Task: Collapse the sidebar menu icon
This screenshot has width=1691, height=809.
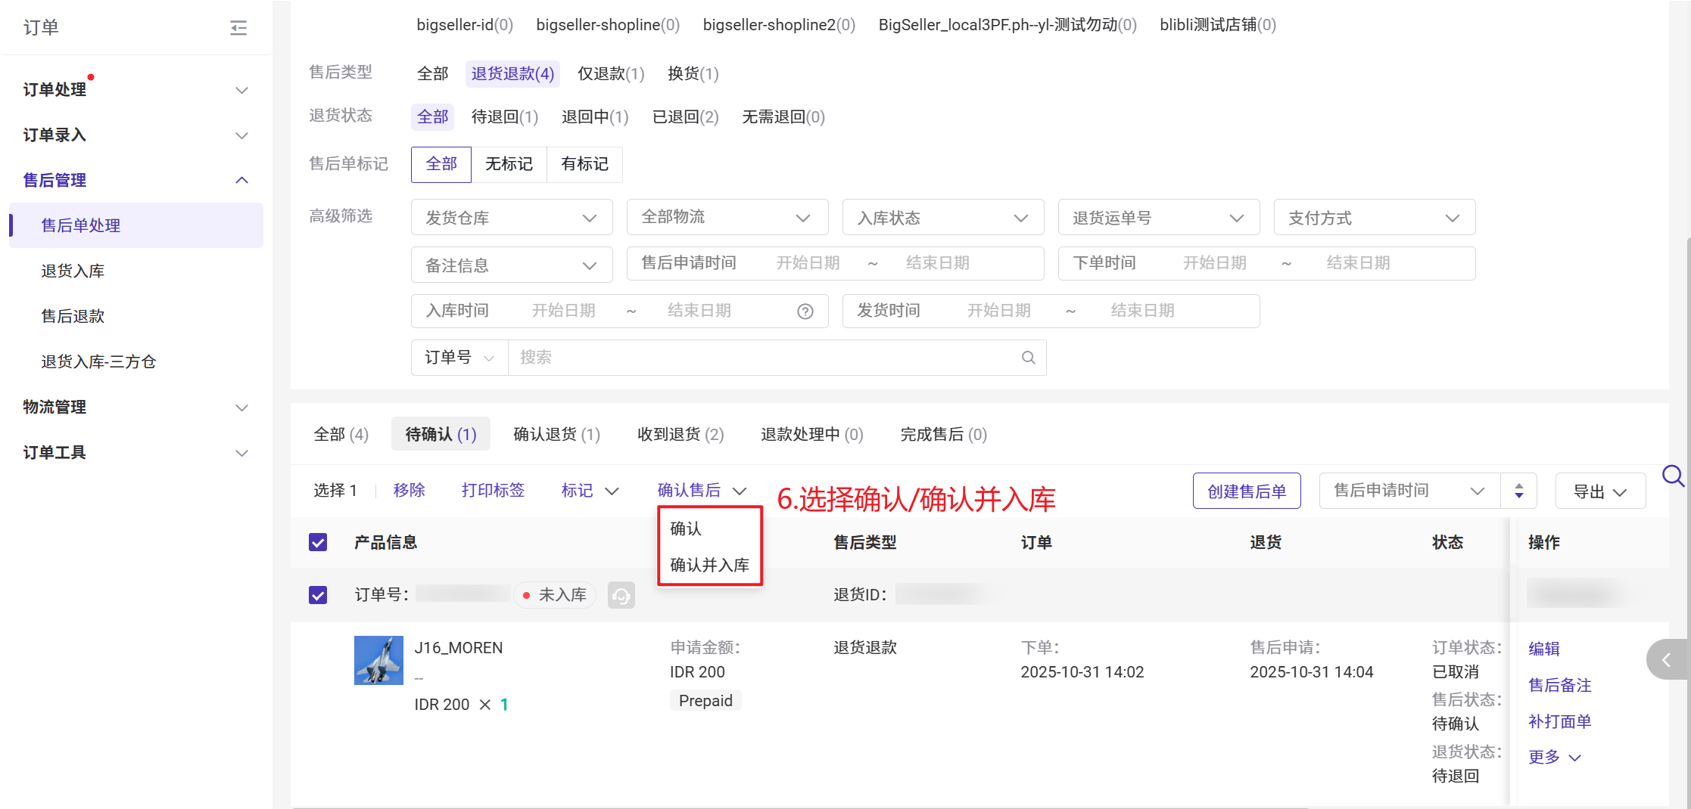Action: (x=238, y=28)
